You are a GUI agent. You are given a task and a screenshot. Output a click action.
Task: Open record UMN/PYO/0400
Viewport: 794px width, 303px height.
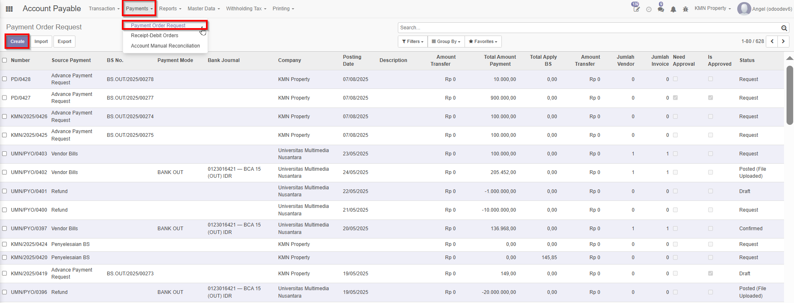tap(29, 210)
